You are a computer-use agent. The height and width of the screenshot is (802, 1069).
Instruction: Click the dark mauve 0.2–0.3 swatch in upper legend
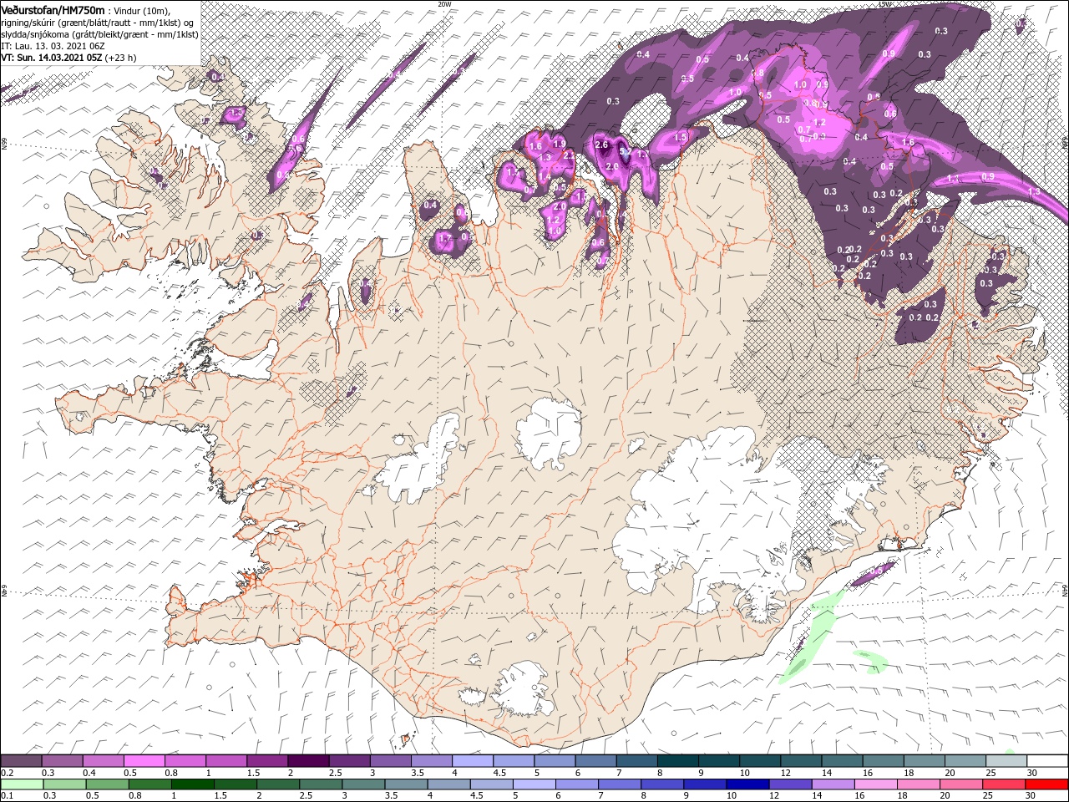(21, 761)
